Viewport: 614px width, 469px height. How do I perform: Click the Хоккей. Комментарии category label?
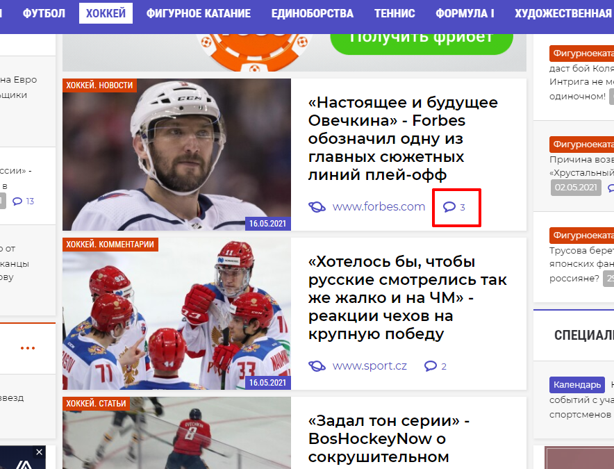[x=110, y=244]
